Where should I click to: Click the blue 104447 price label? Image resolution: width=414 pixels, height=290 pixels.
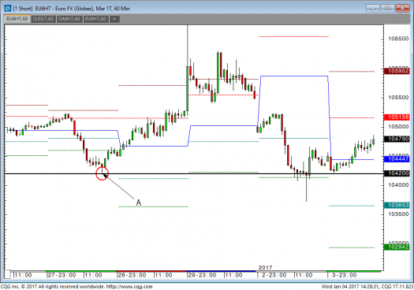pyautogui.click(x=398, y=159)
